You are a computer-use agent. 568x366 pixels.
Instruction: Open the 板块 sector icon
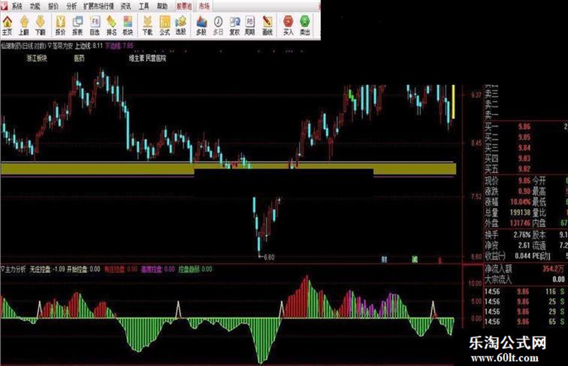(127, 26)
